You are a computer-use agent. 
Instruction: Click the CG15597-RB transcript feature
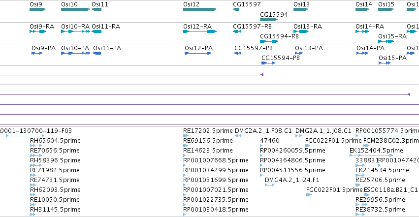[237, 31]
